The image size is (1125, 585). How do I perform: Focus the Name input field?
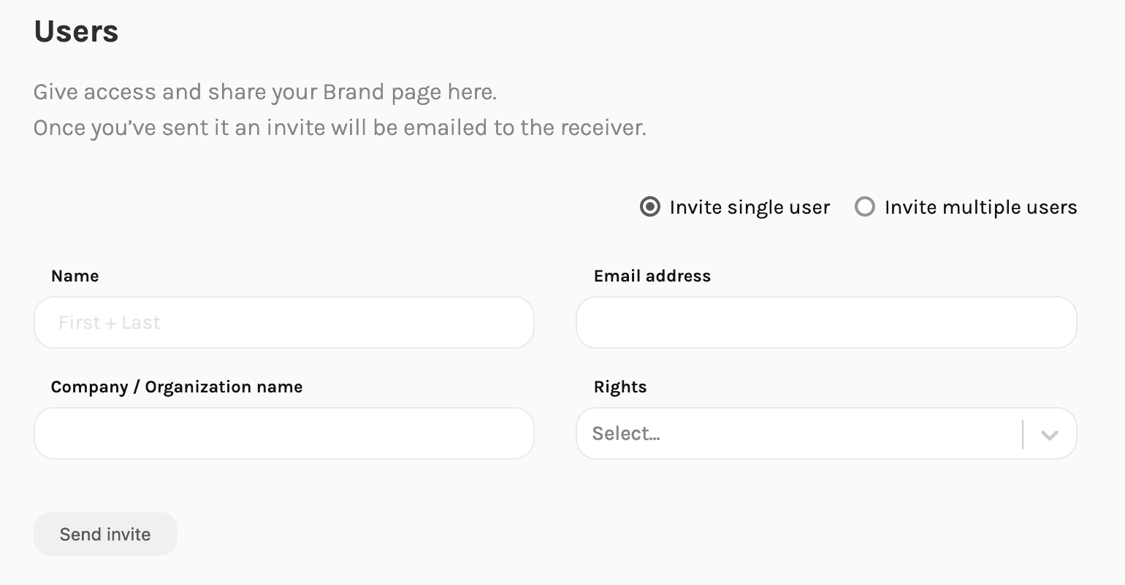tap(284, 322)
